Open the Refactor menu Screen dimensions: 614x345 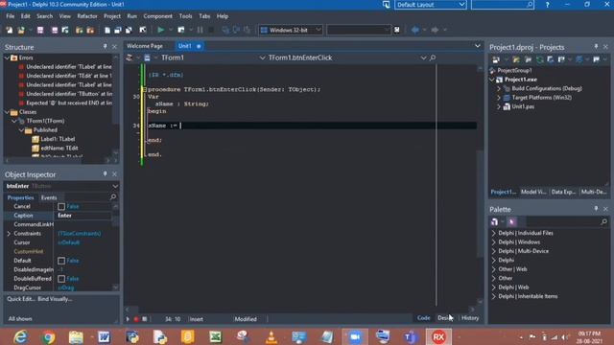tap(87, 16)
